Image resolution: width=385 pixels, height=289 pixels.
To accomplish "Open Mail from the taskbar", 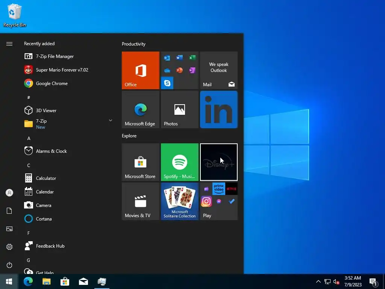I will click(83, 281).
